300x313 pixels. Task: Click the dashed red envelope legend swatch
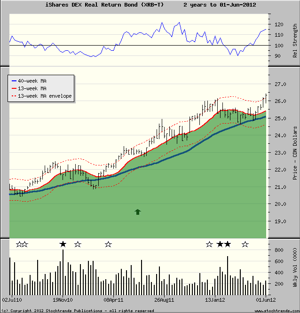coord(14,96)
